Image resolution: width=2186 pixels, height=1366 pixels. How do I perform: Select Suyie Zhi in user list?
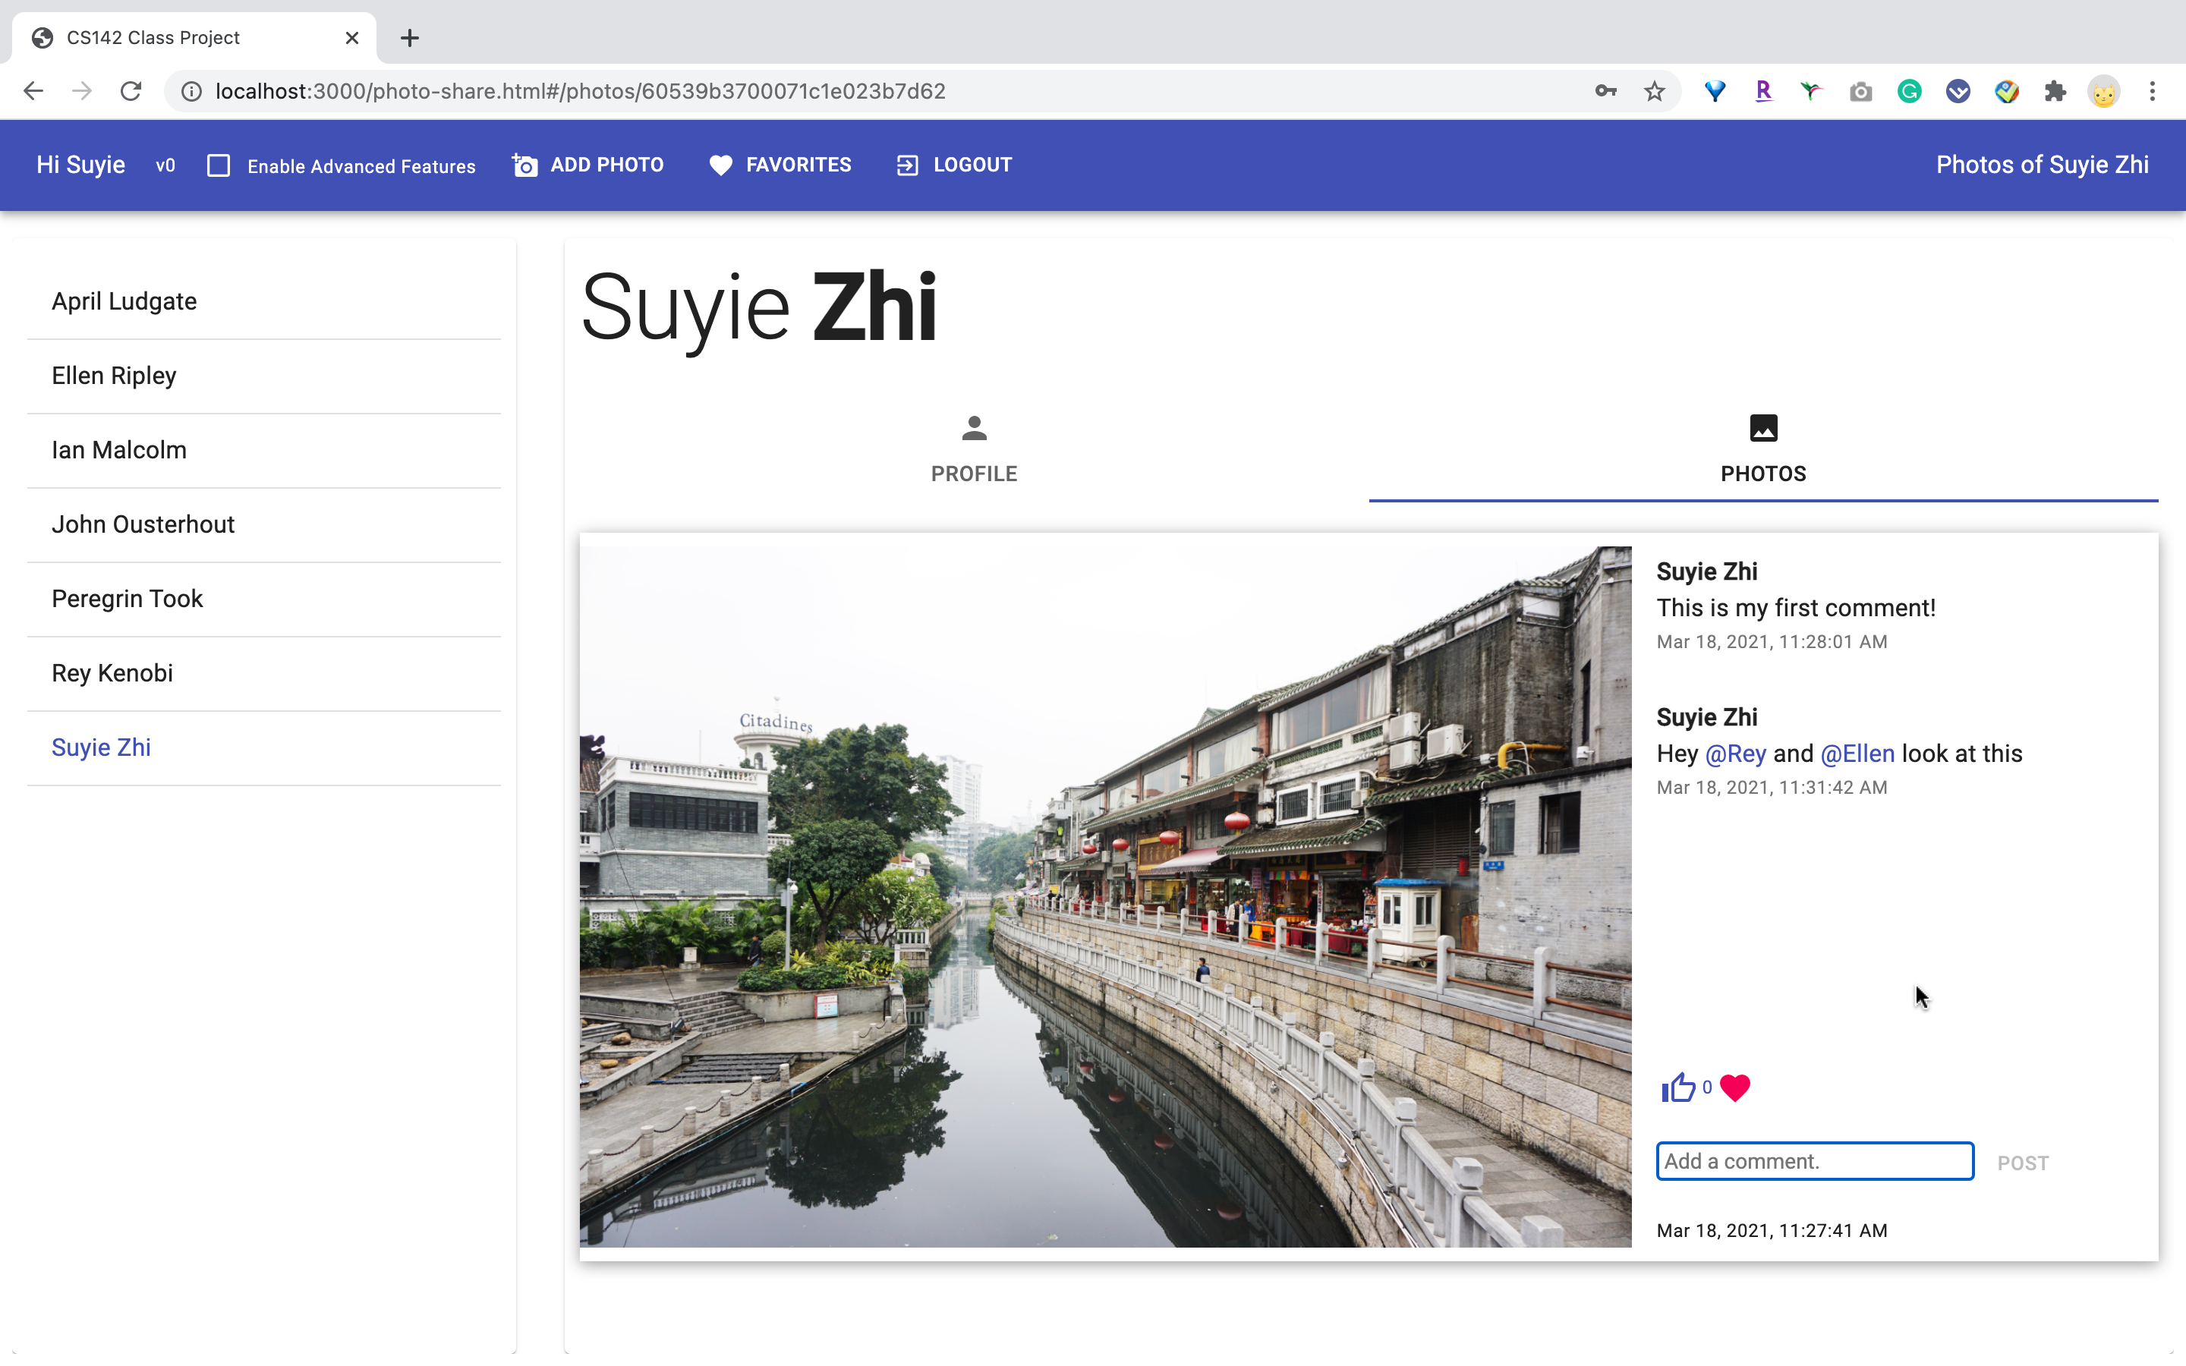click(264, 748)
